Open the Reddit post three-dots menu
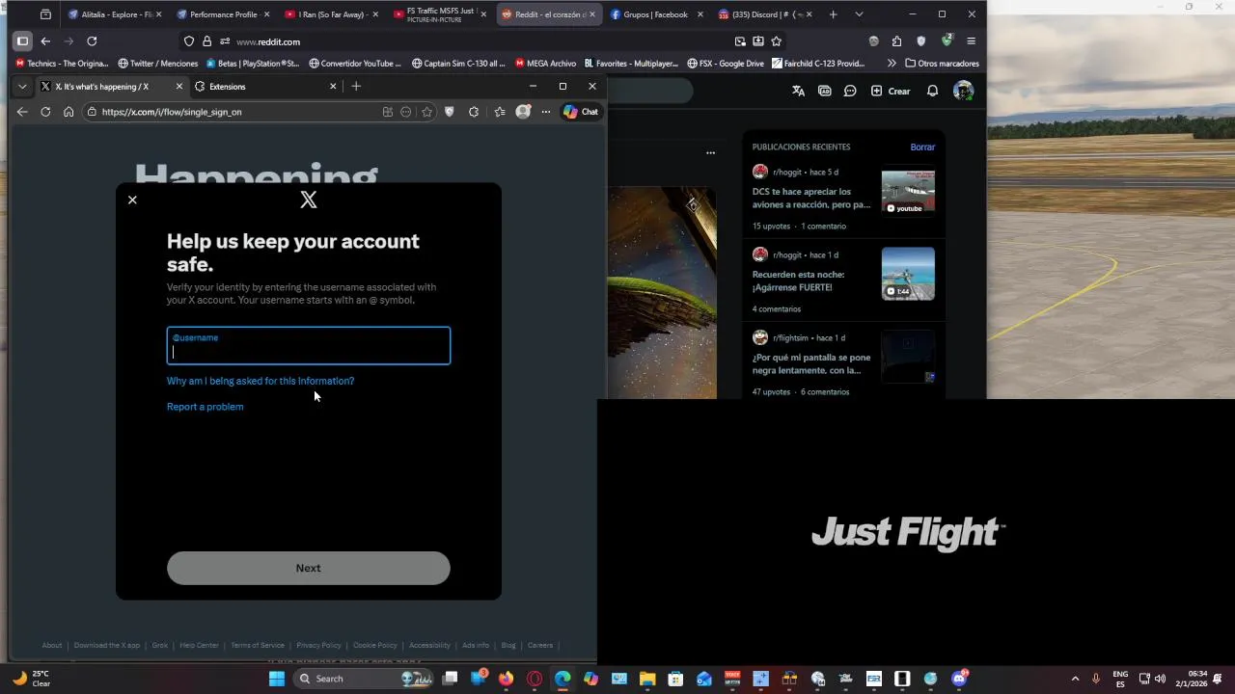The height and width of the screenshot is (694, 1235). [x=710, y=152]
